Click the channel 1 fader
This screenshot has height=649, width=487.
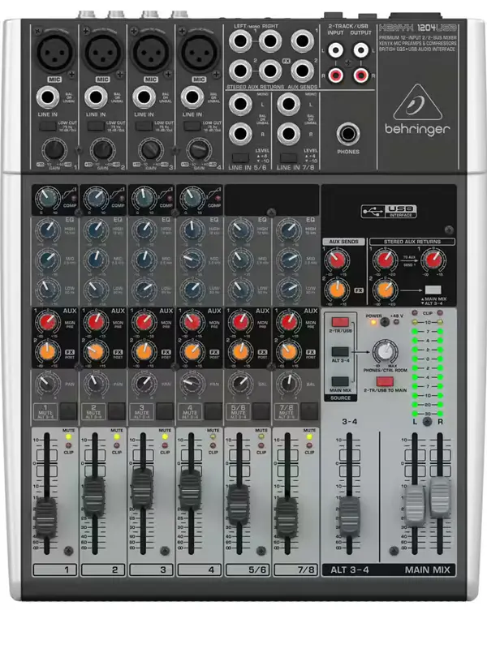point(46,518)
